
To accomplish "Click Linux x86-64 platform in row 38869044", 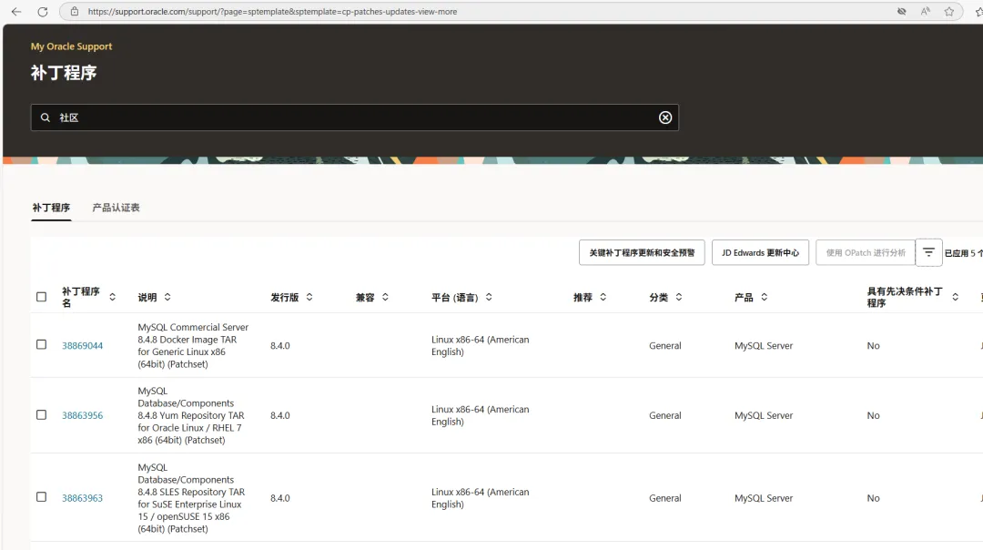I will pos(481,345).
